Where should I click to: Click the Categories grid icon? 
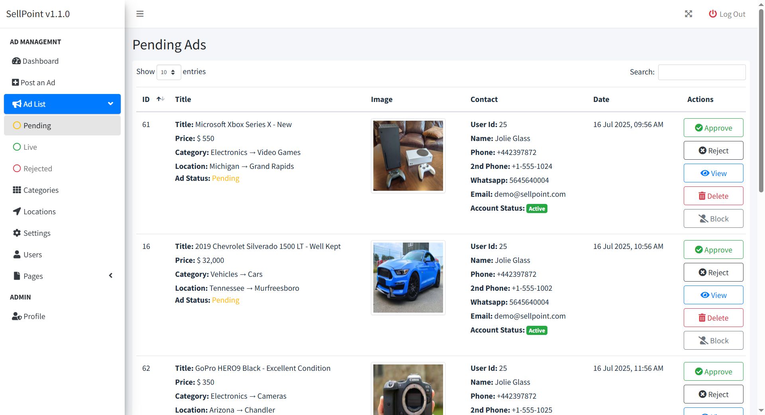(x=17, y=190)
